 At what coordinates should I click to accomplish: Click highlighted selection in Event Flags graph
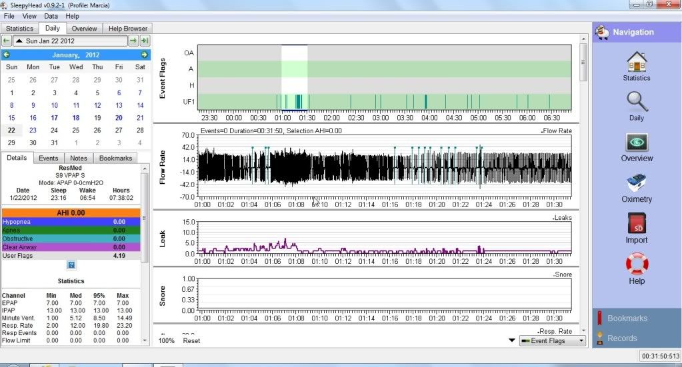[295, 77]
